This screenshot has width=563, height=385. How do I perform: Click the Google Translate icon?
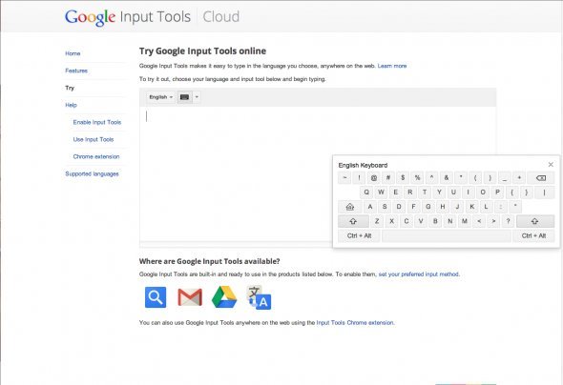coord(259,297)
